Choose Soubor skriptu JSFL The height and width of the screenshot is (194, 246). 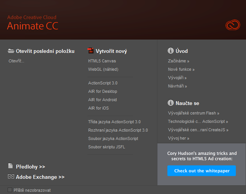point(106,147)
